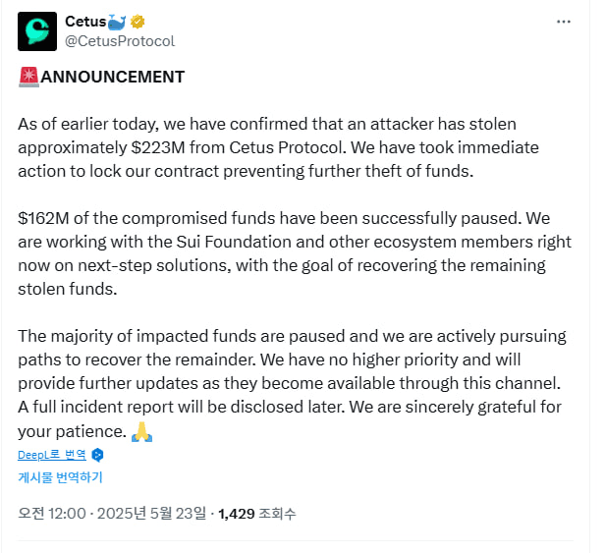Open the @CetusProtocol handle link

(x=120, y=41)
